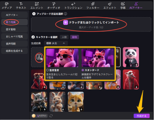Viewport: 154px width, 120px height.
Task: Download the gray mouse character
Action: 45,109
